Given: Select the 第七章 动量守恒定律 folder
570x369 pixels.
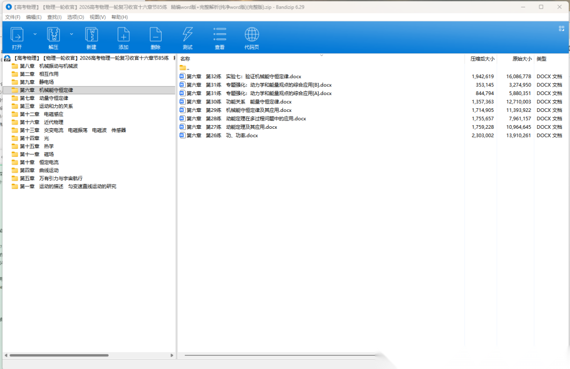Looking at the screenshot, I should point(53,98).
